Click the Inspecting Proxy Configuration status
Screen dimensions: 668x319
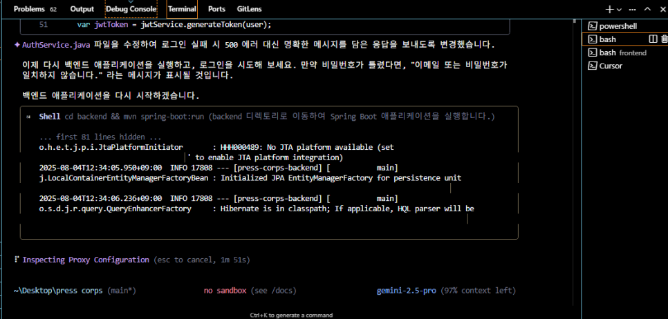[86, 260]
